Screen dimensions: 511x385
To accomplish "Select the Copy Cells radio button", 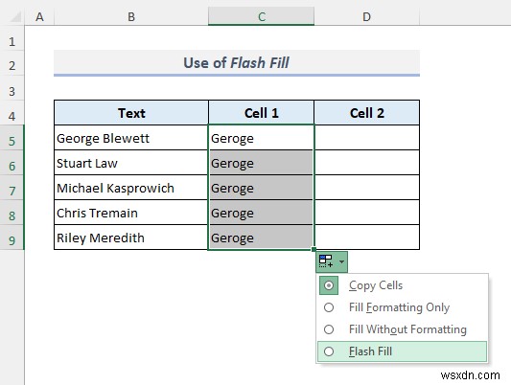I will tap(329, 285).
